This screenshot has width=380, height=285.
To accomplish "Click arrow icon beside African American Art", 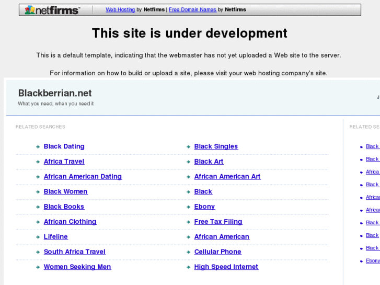I will pos(188,177).
